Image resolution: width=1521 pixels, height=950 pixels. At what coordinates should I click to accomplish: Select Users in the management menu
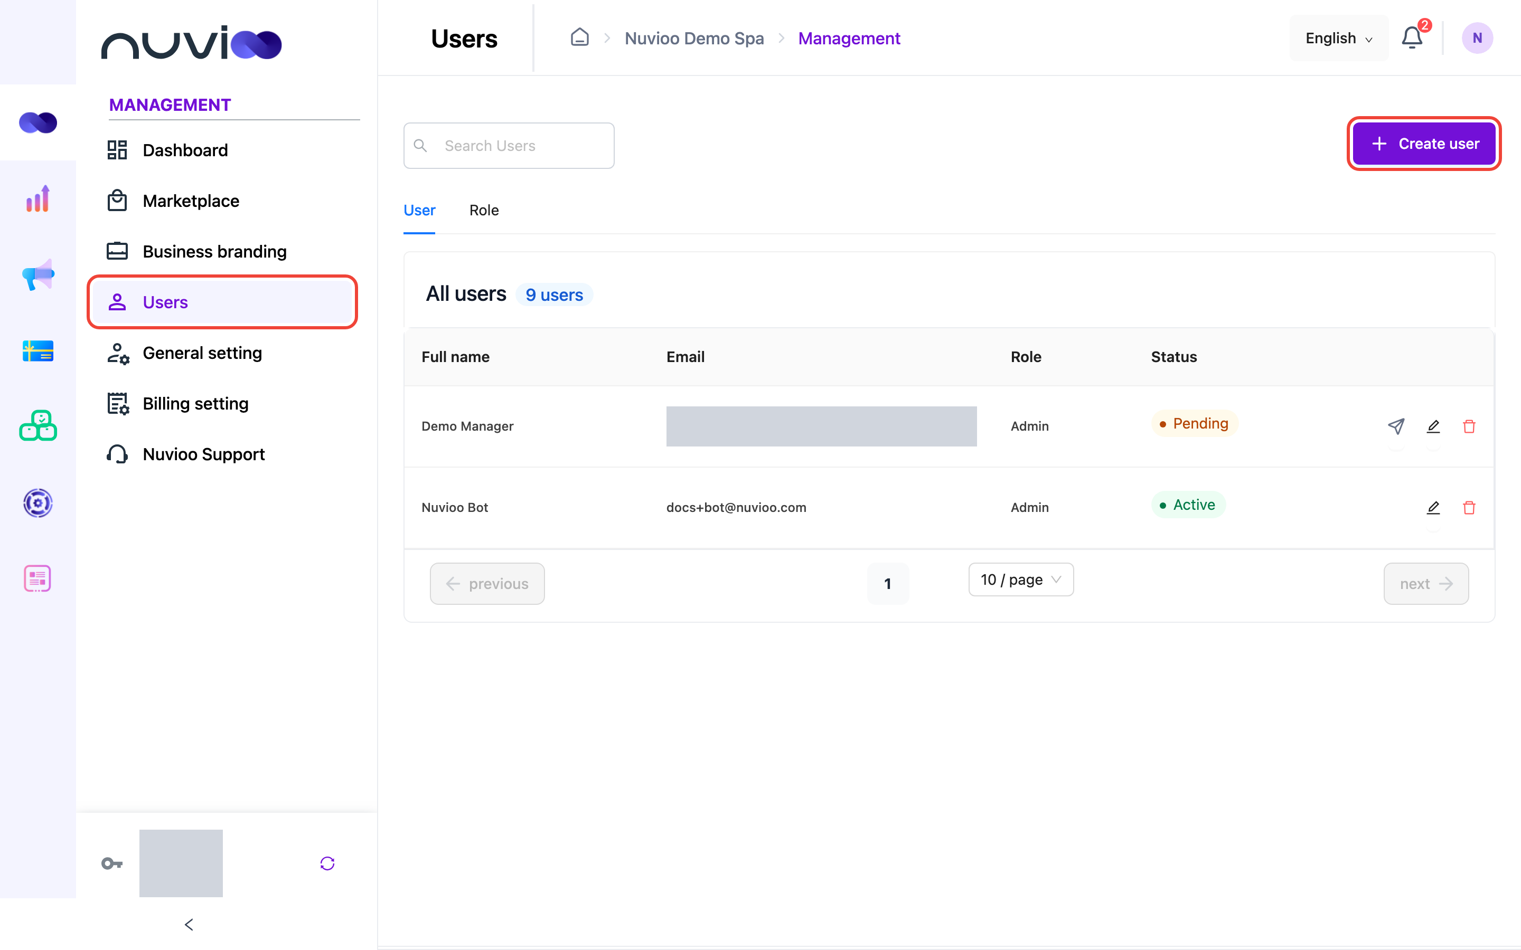(x=222, y=302)
